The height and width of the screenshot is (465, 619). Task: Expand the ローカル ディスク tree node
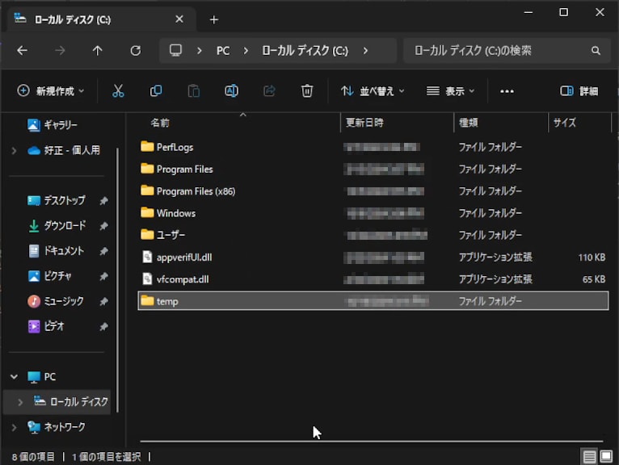pos(20,402)
